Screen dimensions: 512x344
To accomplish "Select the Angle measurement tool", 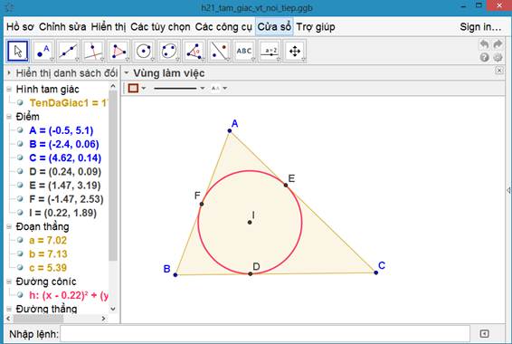I will point(194,51).
